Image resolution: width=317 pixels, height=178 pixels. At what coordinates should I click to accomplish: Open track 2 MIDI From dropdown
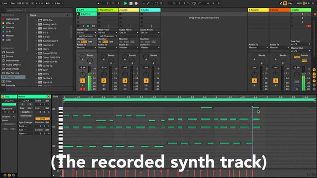tap(108, 33)
